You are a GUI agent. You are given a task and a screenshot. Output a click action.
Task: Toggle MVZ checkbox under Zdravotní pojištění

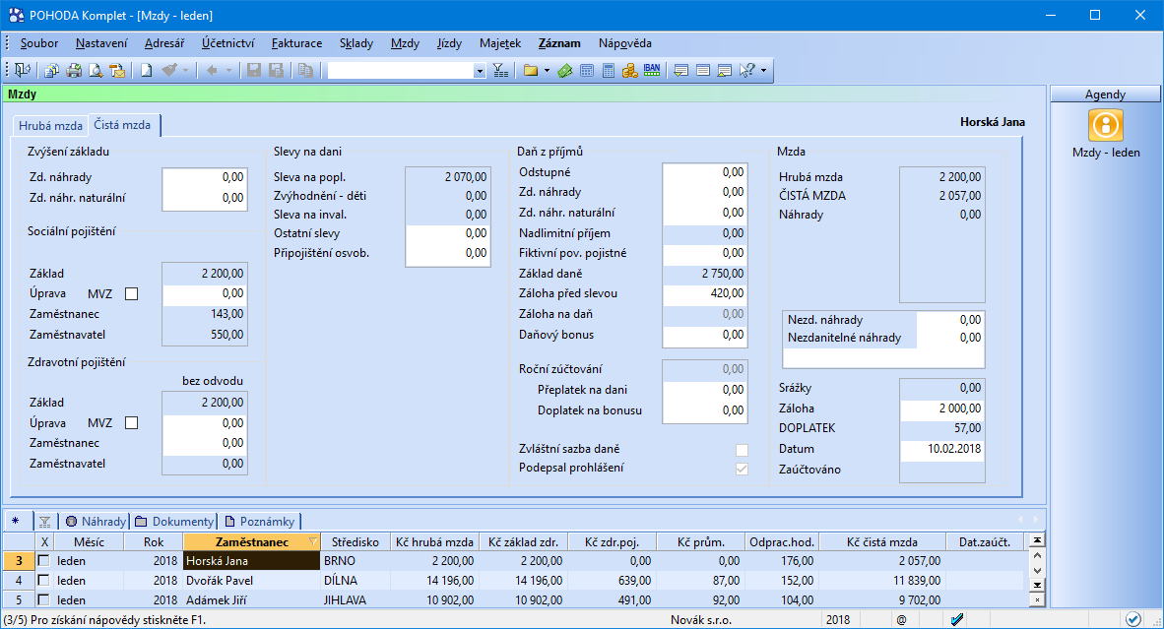(131, 423)
